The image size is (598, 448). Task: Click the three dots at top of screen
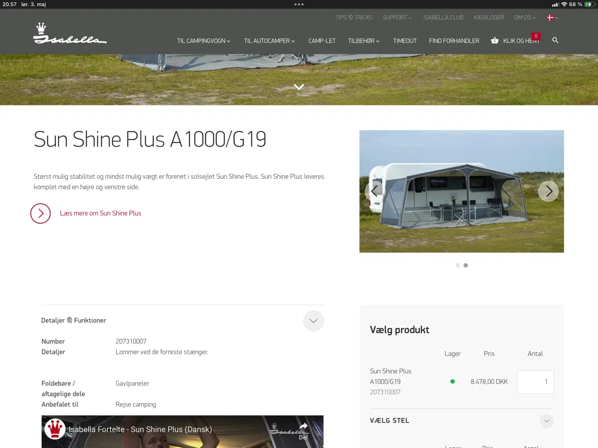click(x=299, y=4)
